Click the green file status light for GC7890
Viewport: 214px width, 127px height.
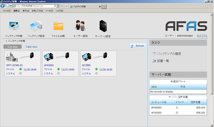[x=97, y=69]
